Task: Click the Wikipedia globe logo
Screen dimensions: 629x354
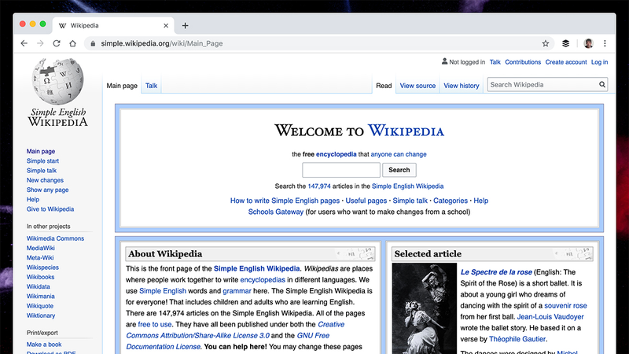Action: tap(57, 81)
